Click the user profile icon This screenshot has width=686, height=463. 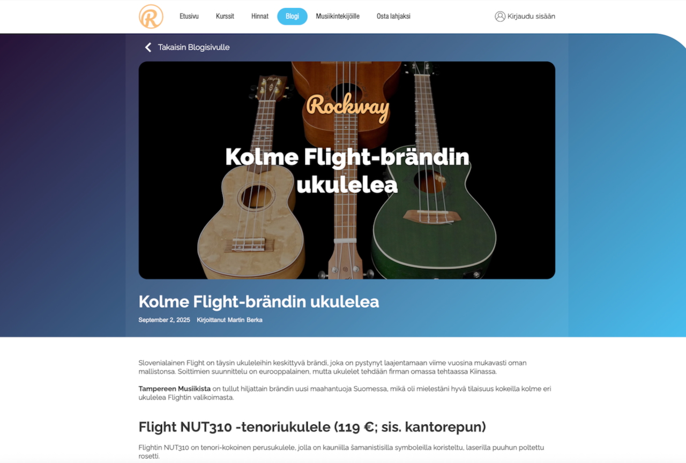[500, 17]
